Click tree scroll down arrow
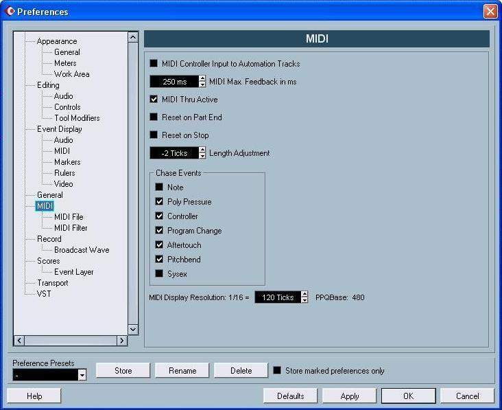Screen dimensions: 502x410 coord(133,329)
